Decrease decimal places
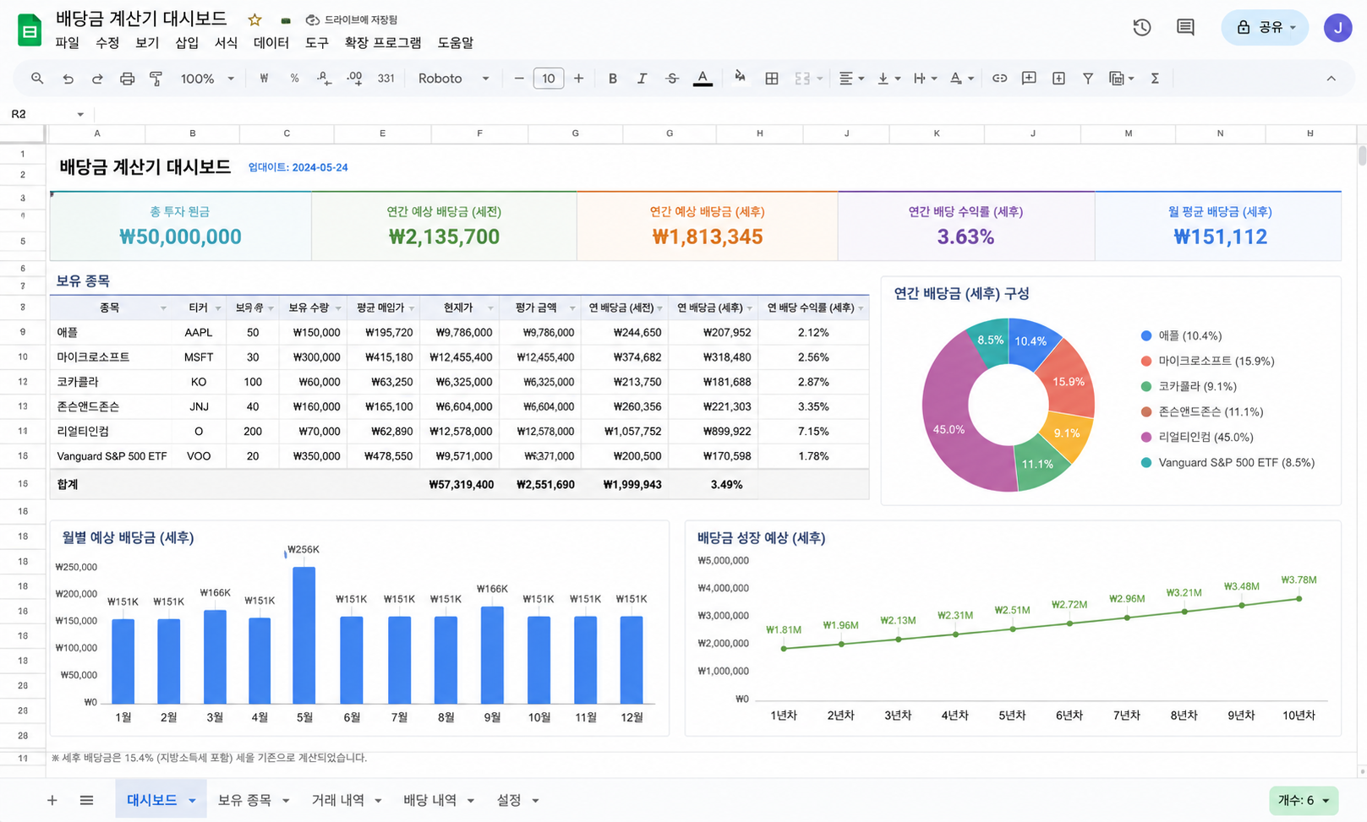This screenshot has height=822, width=1367. [324, 79]
